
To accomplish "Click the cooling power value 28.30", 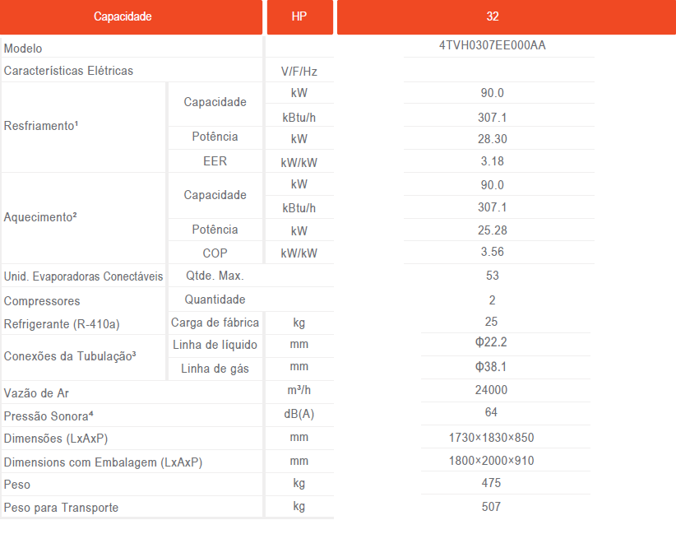I will click(x=493, y=139).
